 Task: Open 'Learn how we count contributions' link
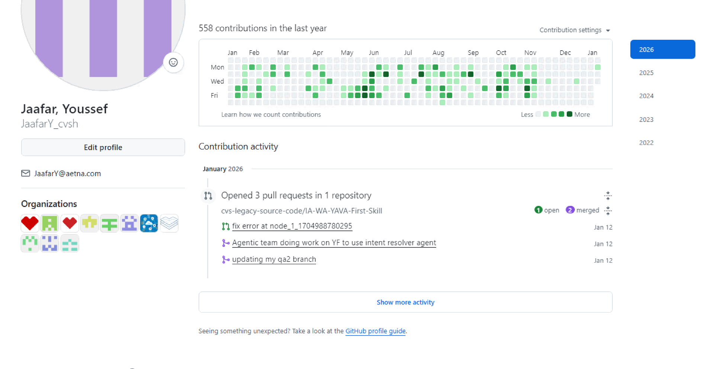pyautogui.click(x=271, y=114)
